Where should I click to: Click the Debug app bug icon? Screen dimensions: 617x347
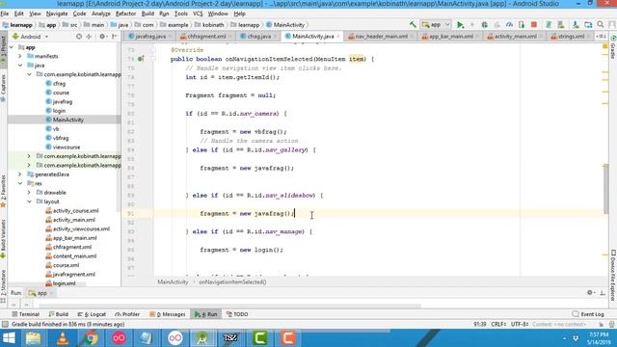(x=484, y=25)
